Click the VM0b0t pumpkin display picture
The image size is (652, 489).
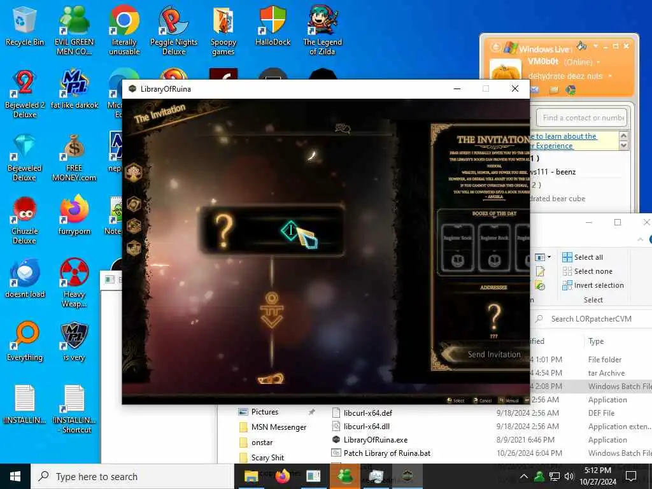click(506, 70)
